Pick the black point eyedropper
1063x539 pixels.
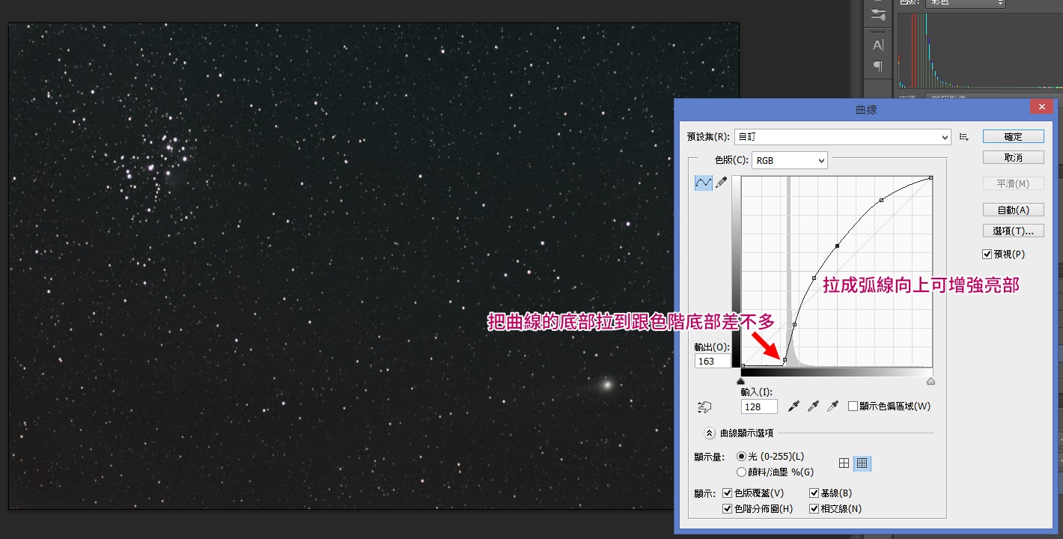click(794, 406)
